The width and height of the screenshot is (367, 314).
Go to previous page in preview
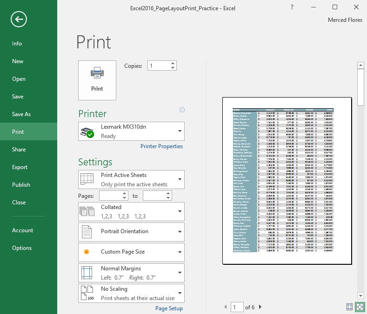[226, 307]
